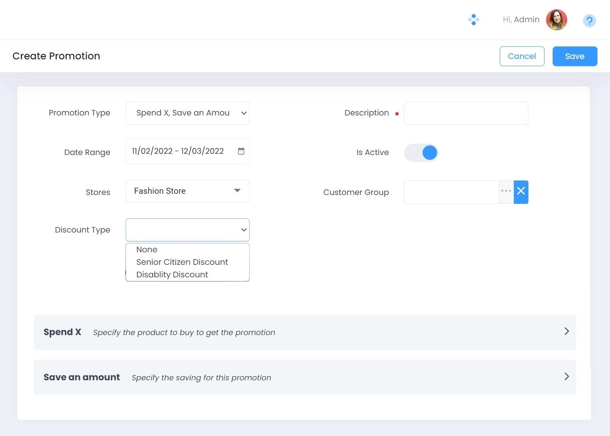610x436 pixels.
Task: Click the blue diamond apps icon
Action: click(x=473, y=20)
